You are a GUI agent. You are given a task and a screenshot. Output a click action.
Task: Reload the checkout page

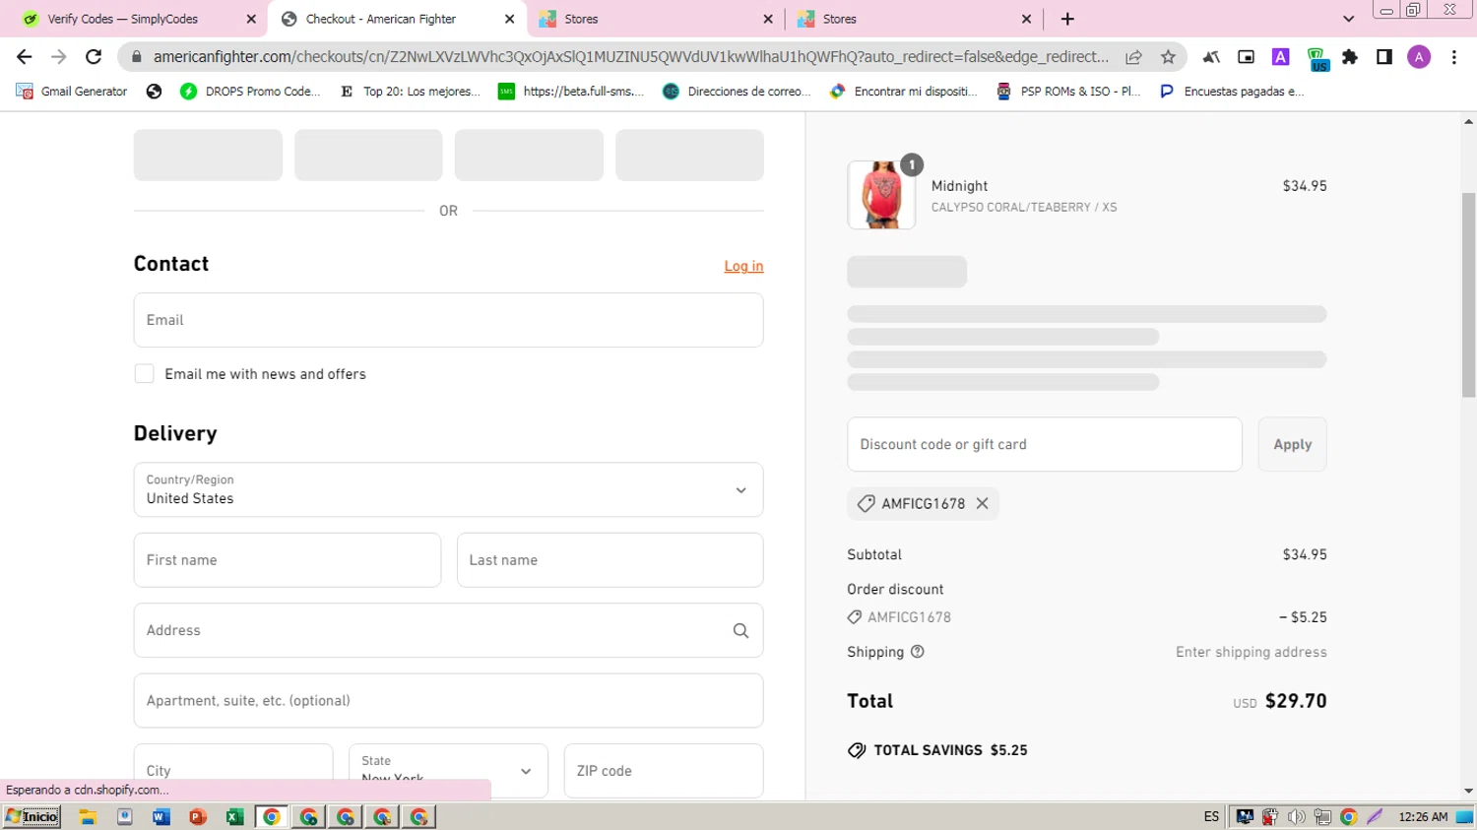pos(94,57)
